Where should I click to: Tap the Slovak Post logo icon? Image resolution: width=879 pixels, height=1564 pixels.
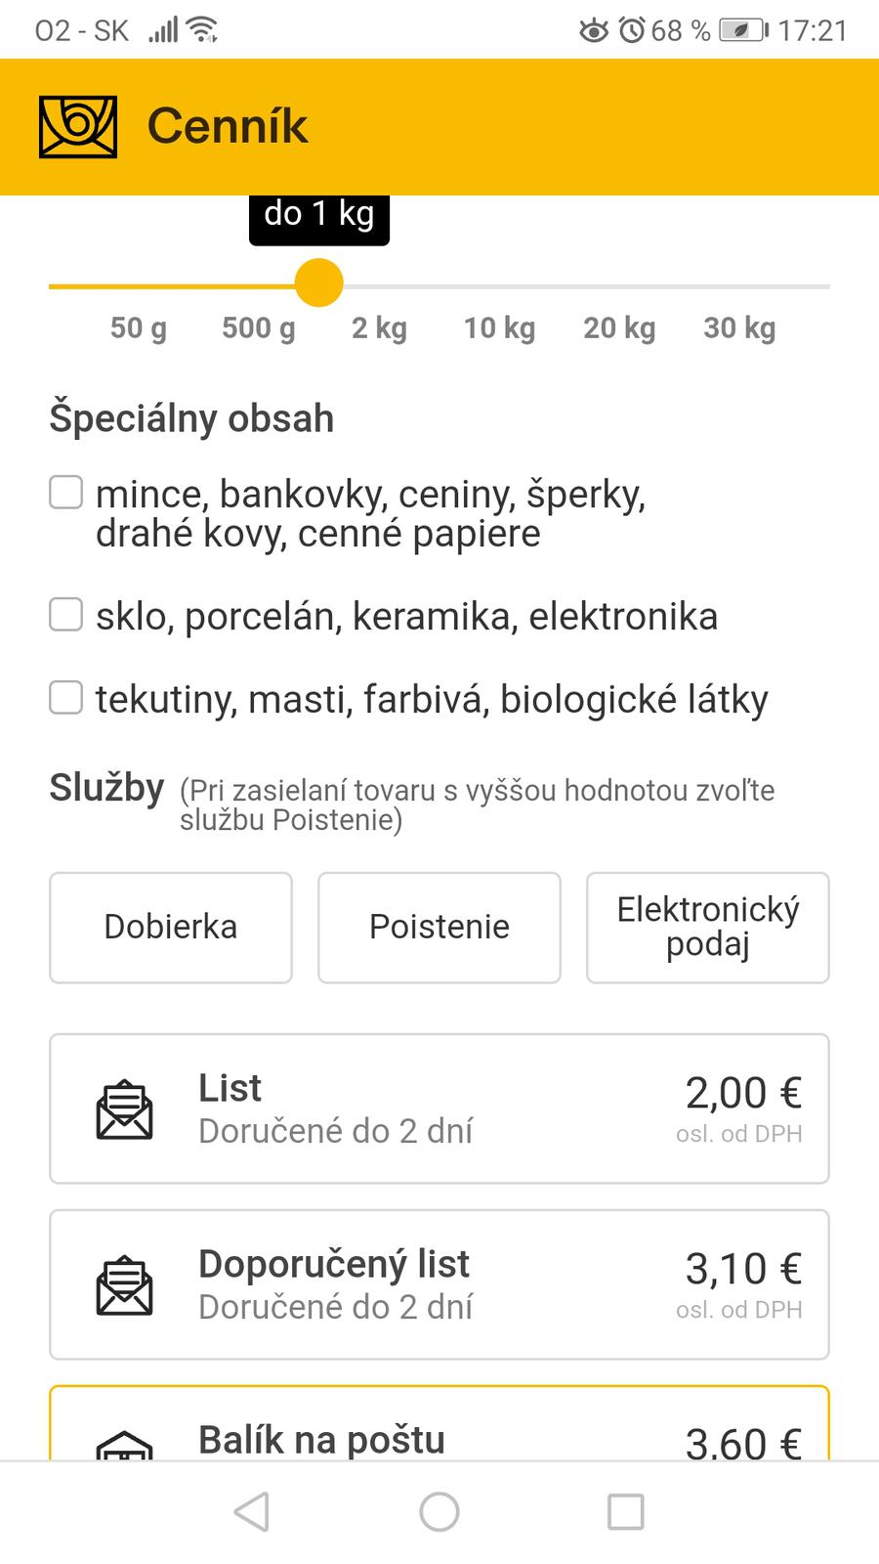click(78, 127)
